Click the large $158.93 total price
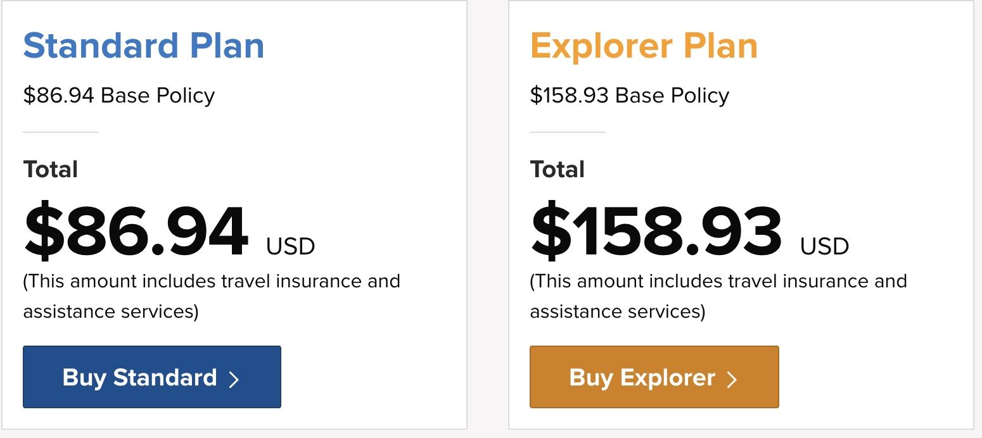This screenshot has height=438, width=982. [x=656, y=232]
